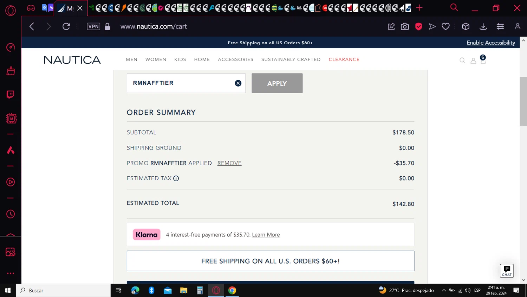Open the Player icon in sidebar
The height and width of the screenshot is (297, 527).
pos(11,182)
